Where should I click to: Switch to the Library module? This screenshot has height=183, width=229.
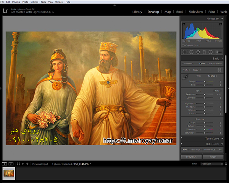[x=137, y=12]
